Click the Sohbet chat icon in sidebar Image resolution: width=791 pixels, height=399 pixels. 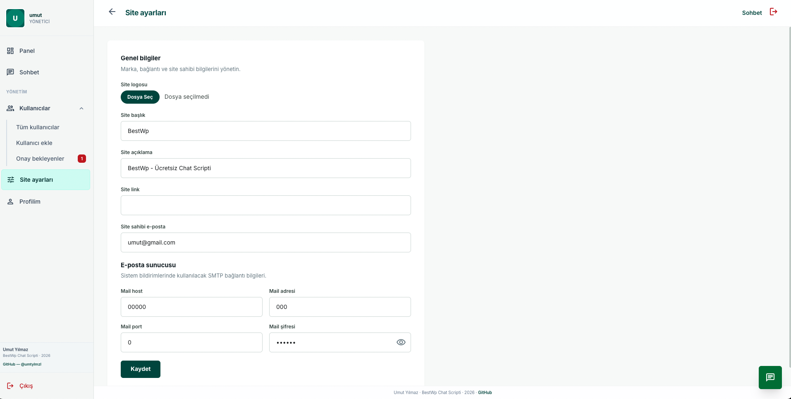pyautogui.click(x=10, y=72)
